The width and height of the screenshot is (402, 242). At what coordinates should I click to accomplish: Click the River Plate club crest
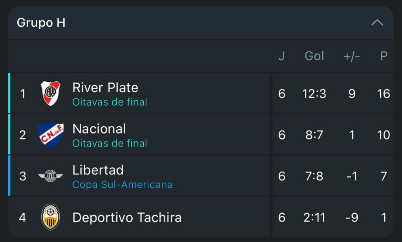(x=51, y=93)
